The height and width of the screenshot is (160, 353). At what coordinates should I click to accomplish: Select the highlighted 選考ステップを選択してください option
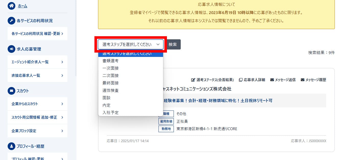click(131, 54)
